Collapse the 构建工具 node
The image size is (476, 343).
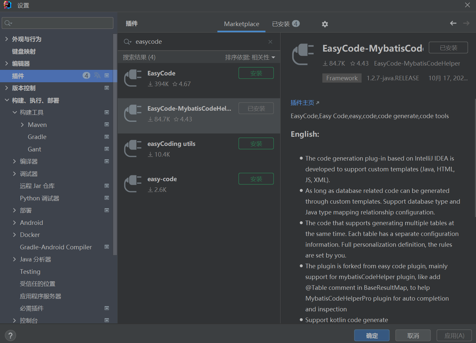click(x=14, y=112)
